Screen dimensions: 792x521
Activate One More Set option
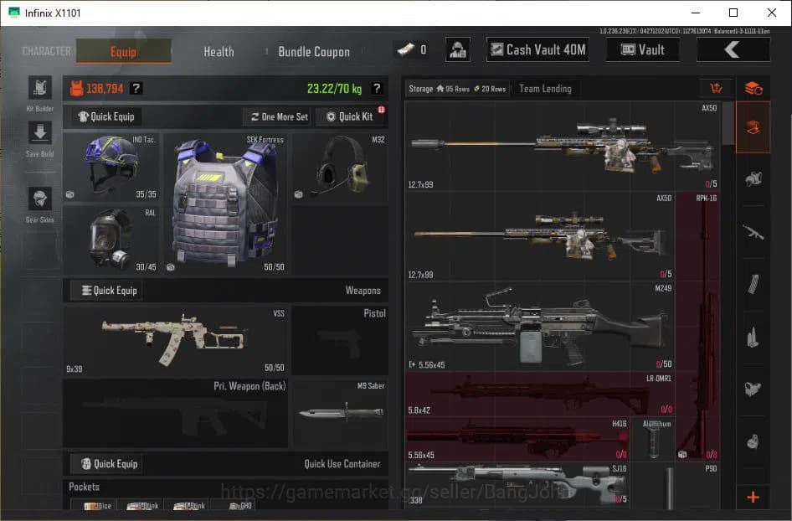276,116
